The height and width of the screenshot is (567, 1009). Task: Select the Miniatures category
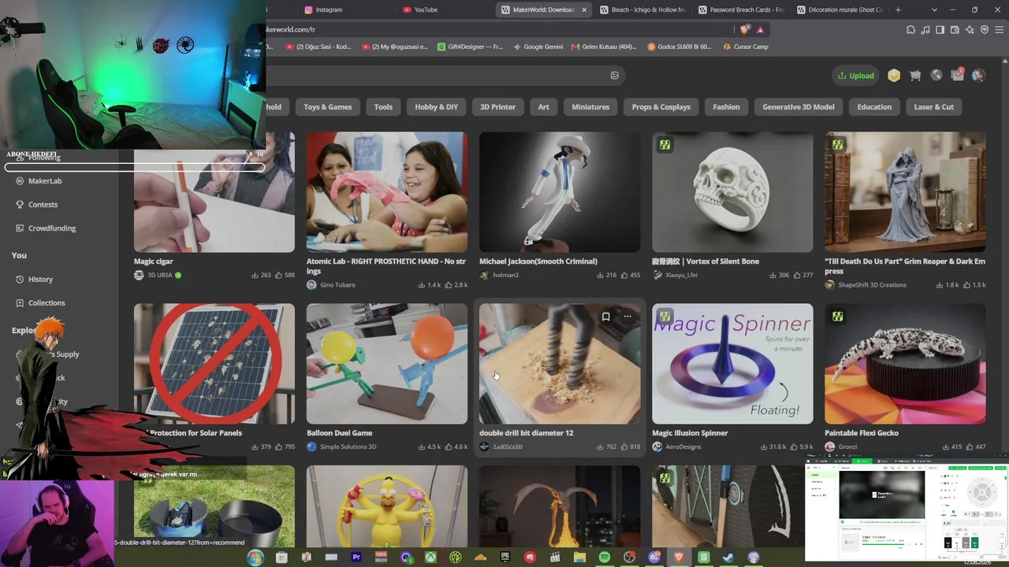[x=590, y=107]
